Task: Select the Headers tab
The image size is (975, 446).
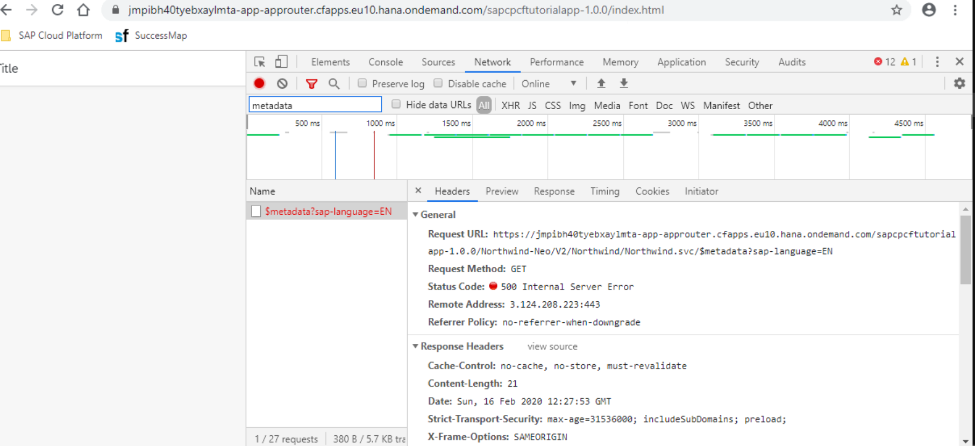Action: click(452, 191)
